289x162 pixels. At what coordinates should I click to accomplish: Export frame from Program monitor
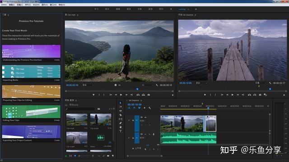[260, 95]
